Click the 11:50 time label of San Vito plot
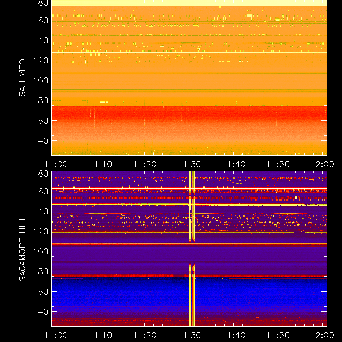342x342 pixels. click(x=278, y=164)
